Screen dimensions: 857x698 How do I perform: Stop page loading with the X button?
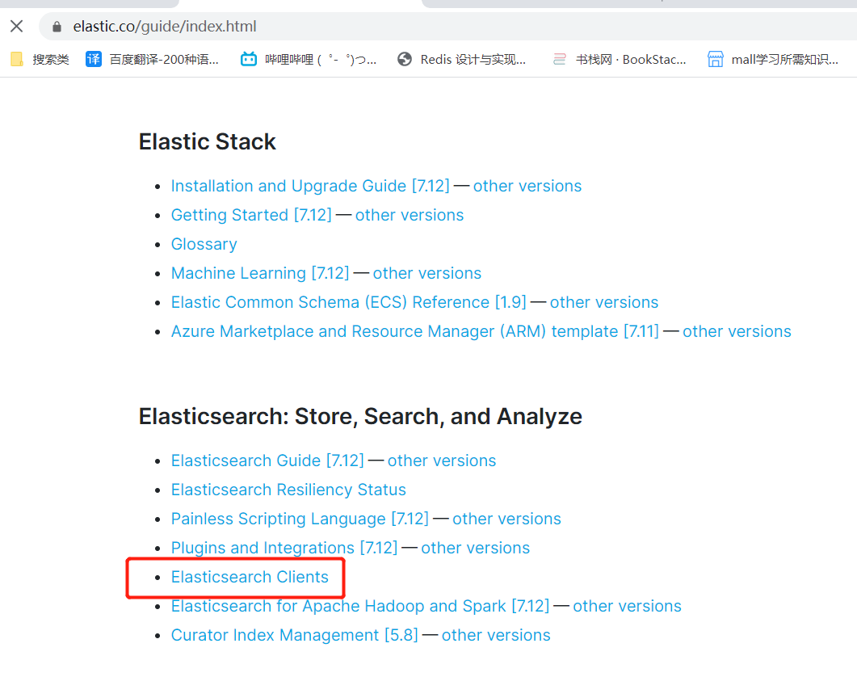pyautogui.click(x=17, y=26)
